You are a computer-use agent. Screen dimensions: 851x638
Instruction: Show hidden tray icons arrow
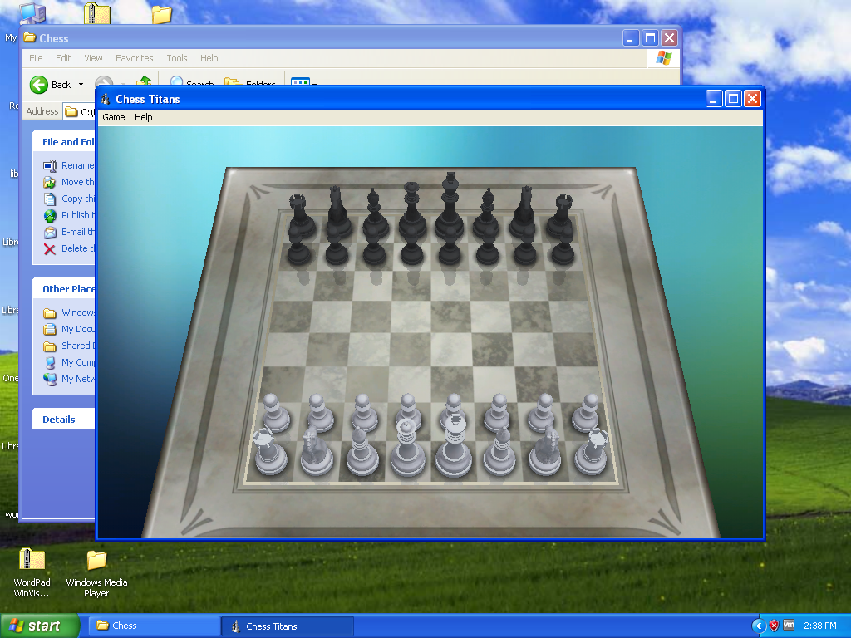click(x=758, y=626)
